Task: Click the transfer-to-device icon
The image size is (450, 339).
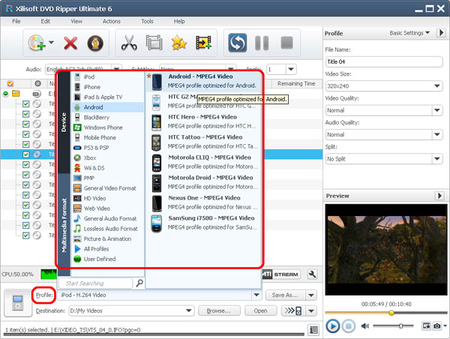Action: pos(293,310)
